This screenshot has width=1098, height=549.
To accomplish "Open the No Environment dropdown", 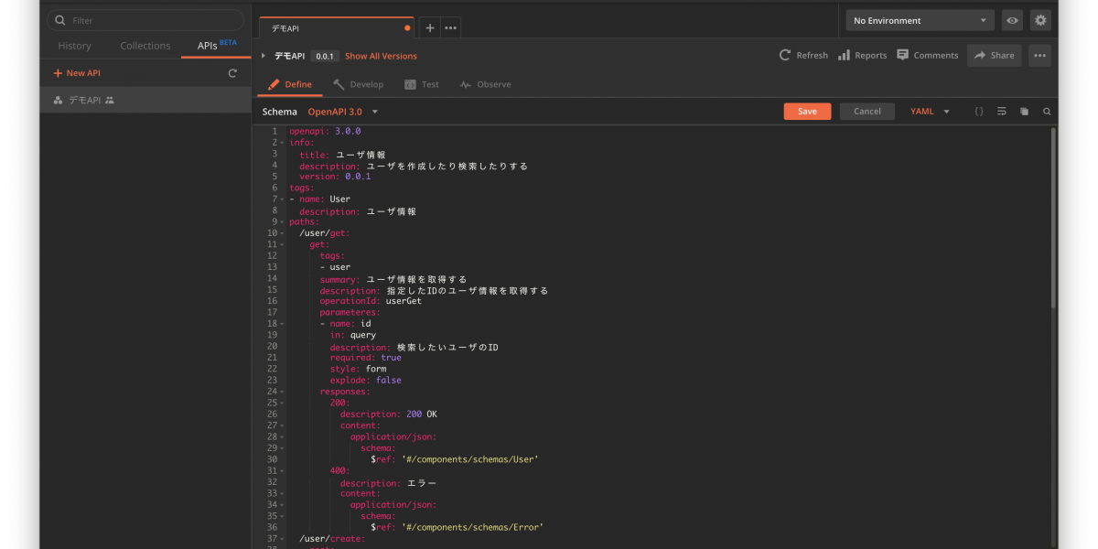I will (920, 20).
